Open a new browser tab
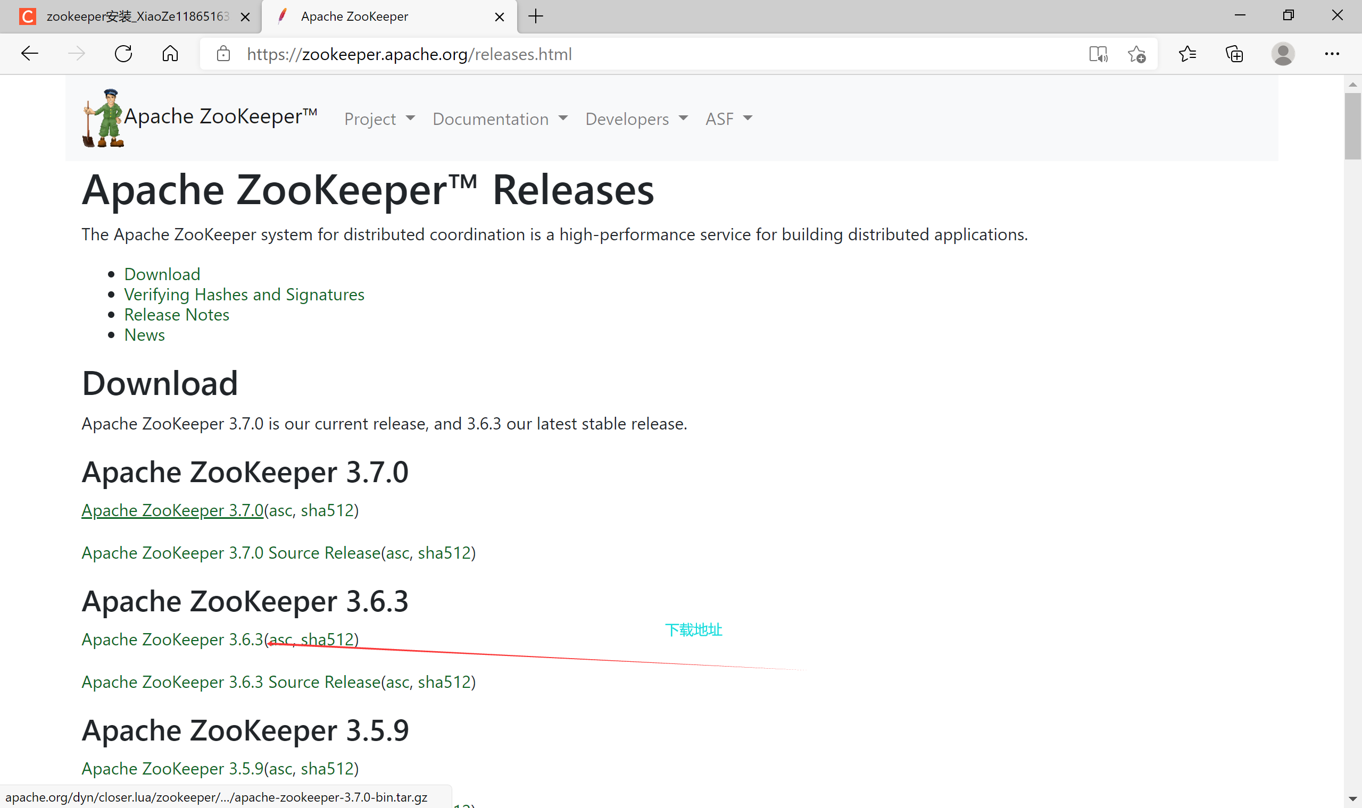Image resolution: width=1362 pixels, height=808 pixels. [536, 16]
